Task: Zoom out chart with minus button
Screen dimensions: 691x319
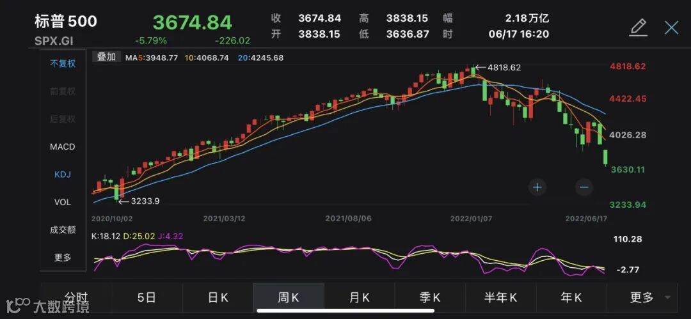Action: (x=584, y=187)
